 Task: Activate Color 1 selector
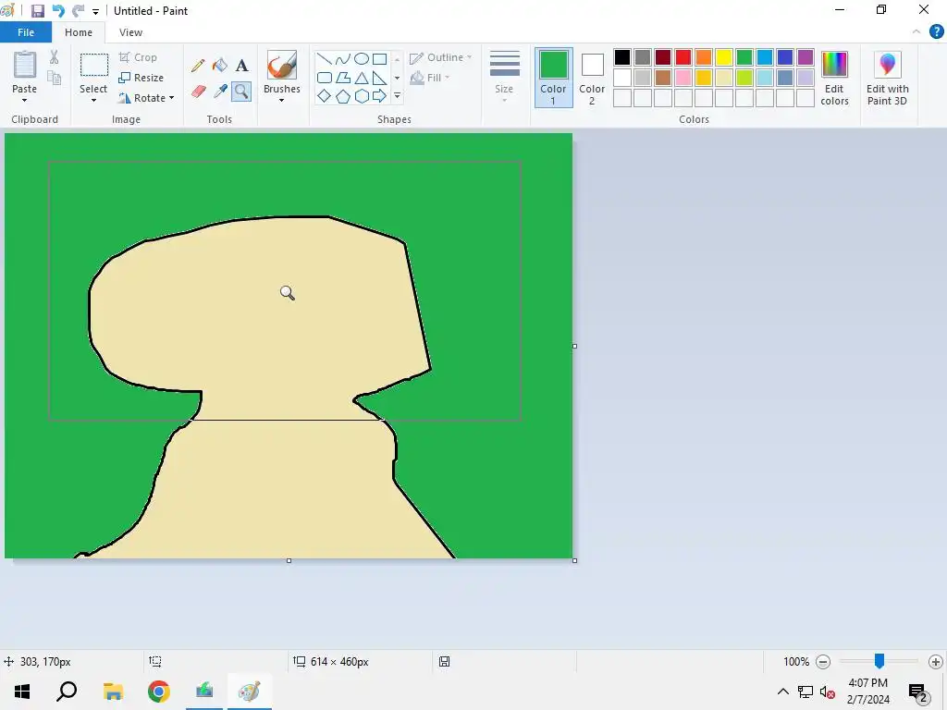553,78
